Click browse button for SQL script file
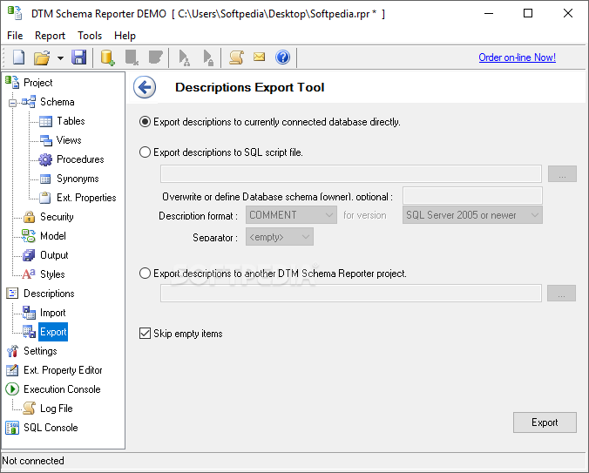 (562, 174)
